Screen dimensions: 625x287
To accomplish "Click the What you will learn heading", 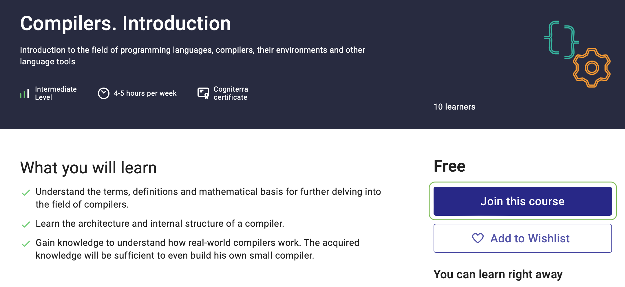I will point(88,168).
